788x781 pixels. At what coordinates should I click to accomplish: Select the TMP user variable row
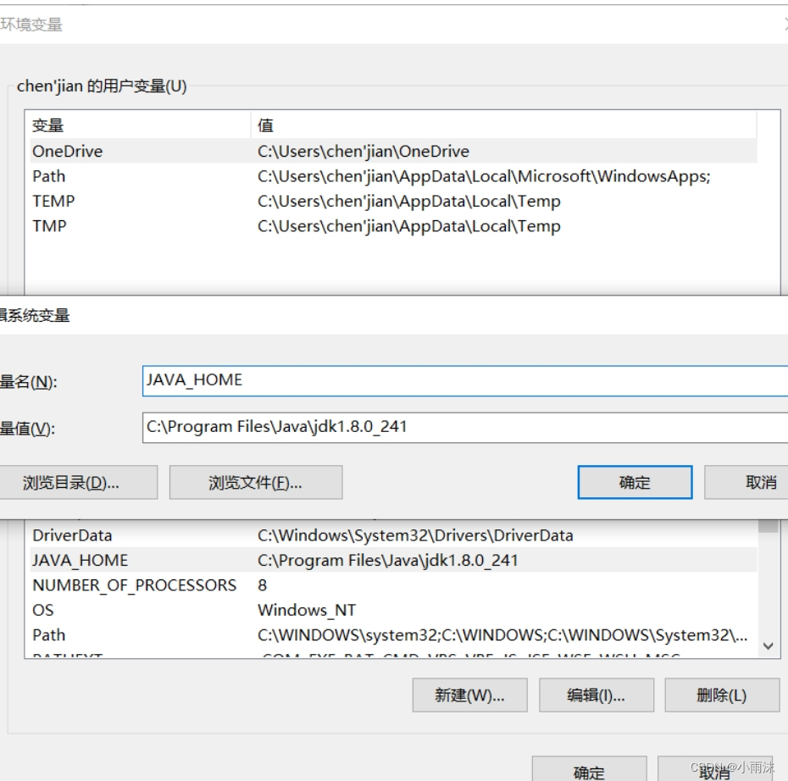pyautogui.click(x=393, y=226)
